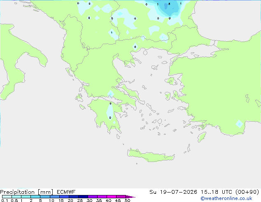Click the '30' legend scale value

coord(89,200)
